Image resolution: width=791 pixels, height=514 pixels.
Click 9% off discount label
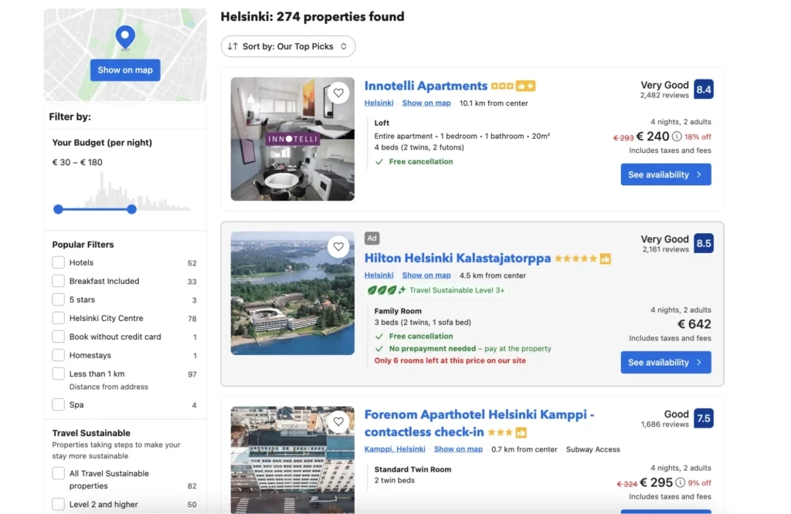(x=700, y=483)
